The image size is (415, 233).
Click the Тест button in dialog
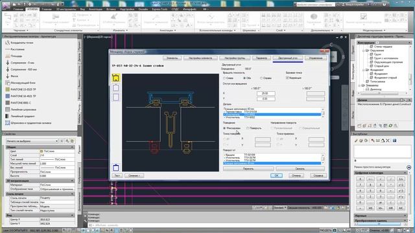coord(117,175)
